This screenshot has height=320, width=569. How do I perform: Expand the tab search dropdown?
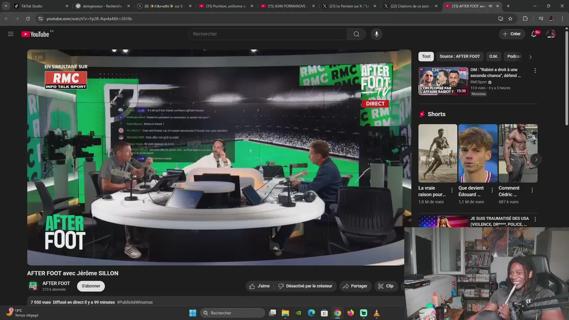click(x=6, y=6)
